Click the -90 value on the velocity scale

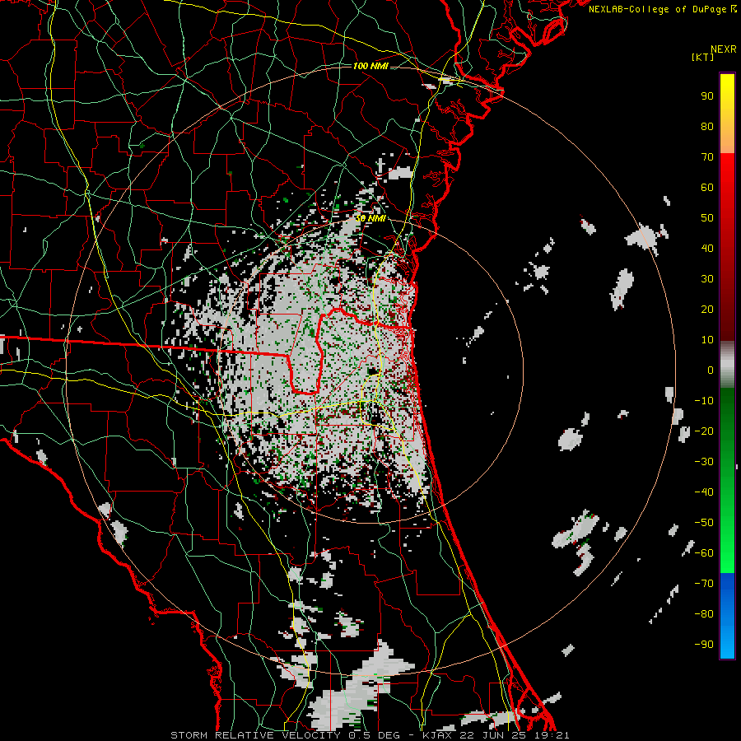click(704, 645)
